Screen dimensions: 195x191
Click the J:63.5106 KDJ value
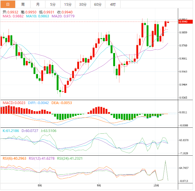click(49, 131)
